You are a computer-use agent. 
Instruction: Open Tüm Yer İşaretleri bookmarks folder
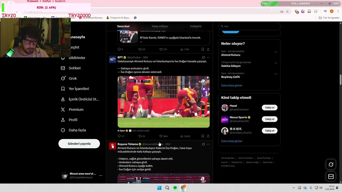329,18
